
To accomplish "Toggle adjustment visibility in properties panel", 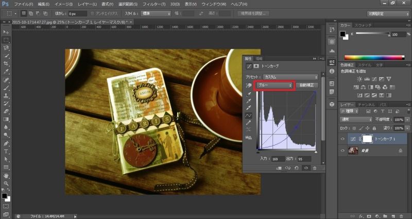I will [x=306, y=168].
